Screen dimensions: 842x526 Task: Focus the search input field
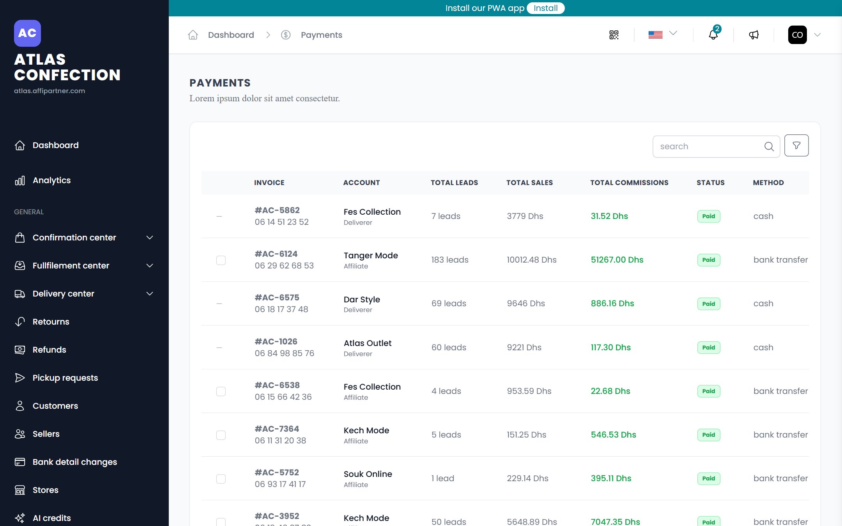[716, 147]
